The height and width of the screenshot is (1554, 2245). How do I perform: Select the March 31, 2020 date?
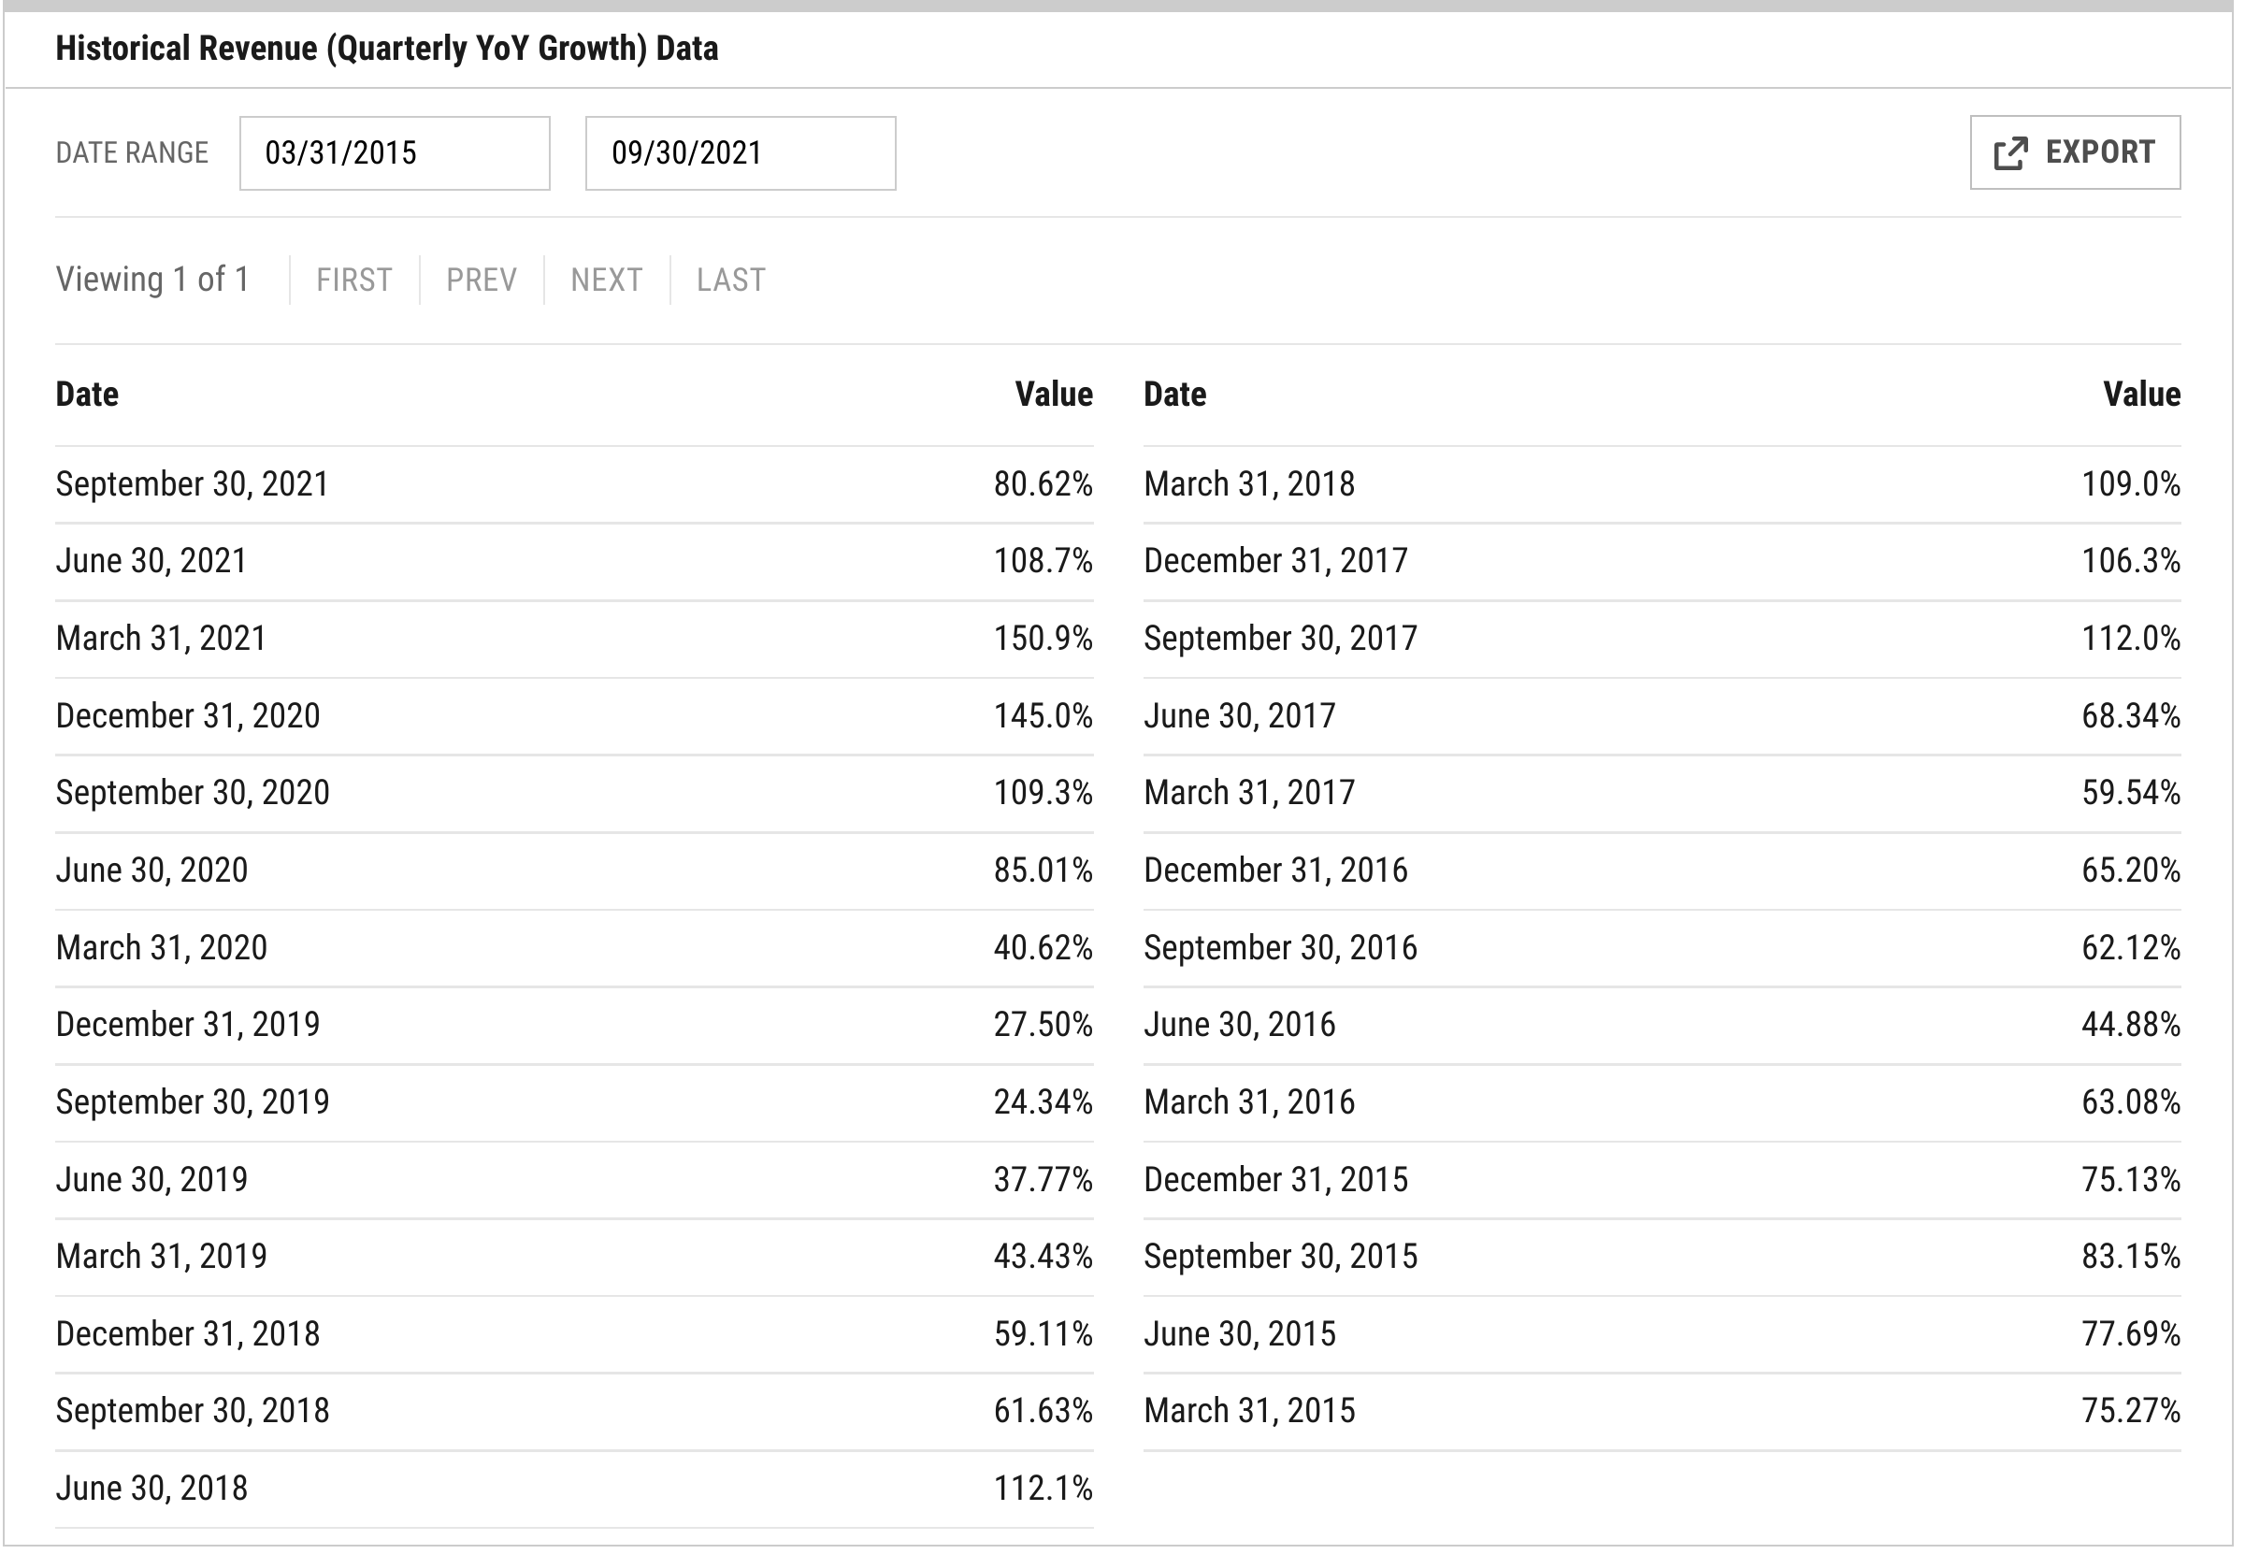162,947
